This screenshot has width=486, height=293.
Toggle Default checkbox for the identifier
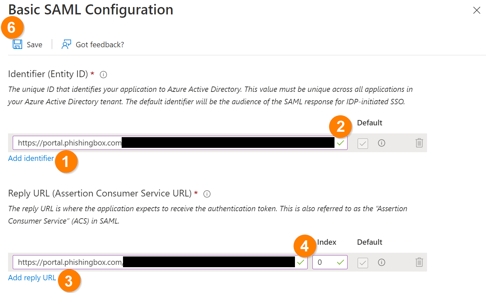(x=363, y=143)
